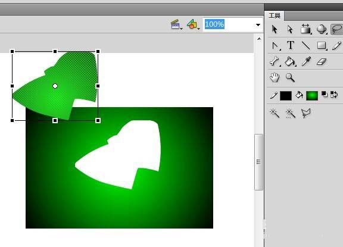The image size is (343, 247).
Task: Click the right-middle transform handle
Action: [98, 86]
